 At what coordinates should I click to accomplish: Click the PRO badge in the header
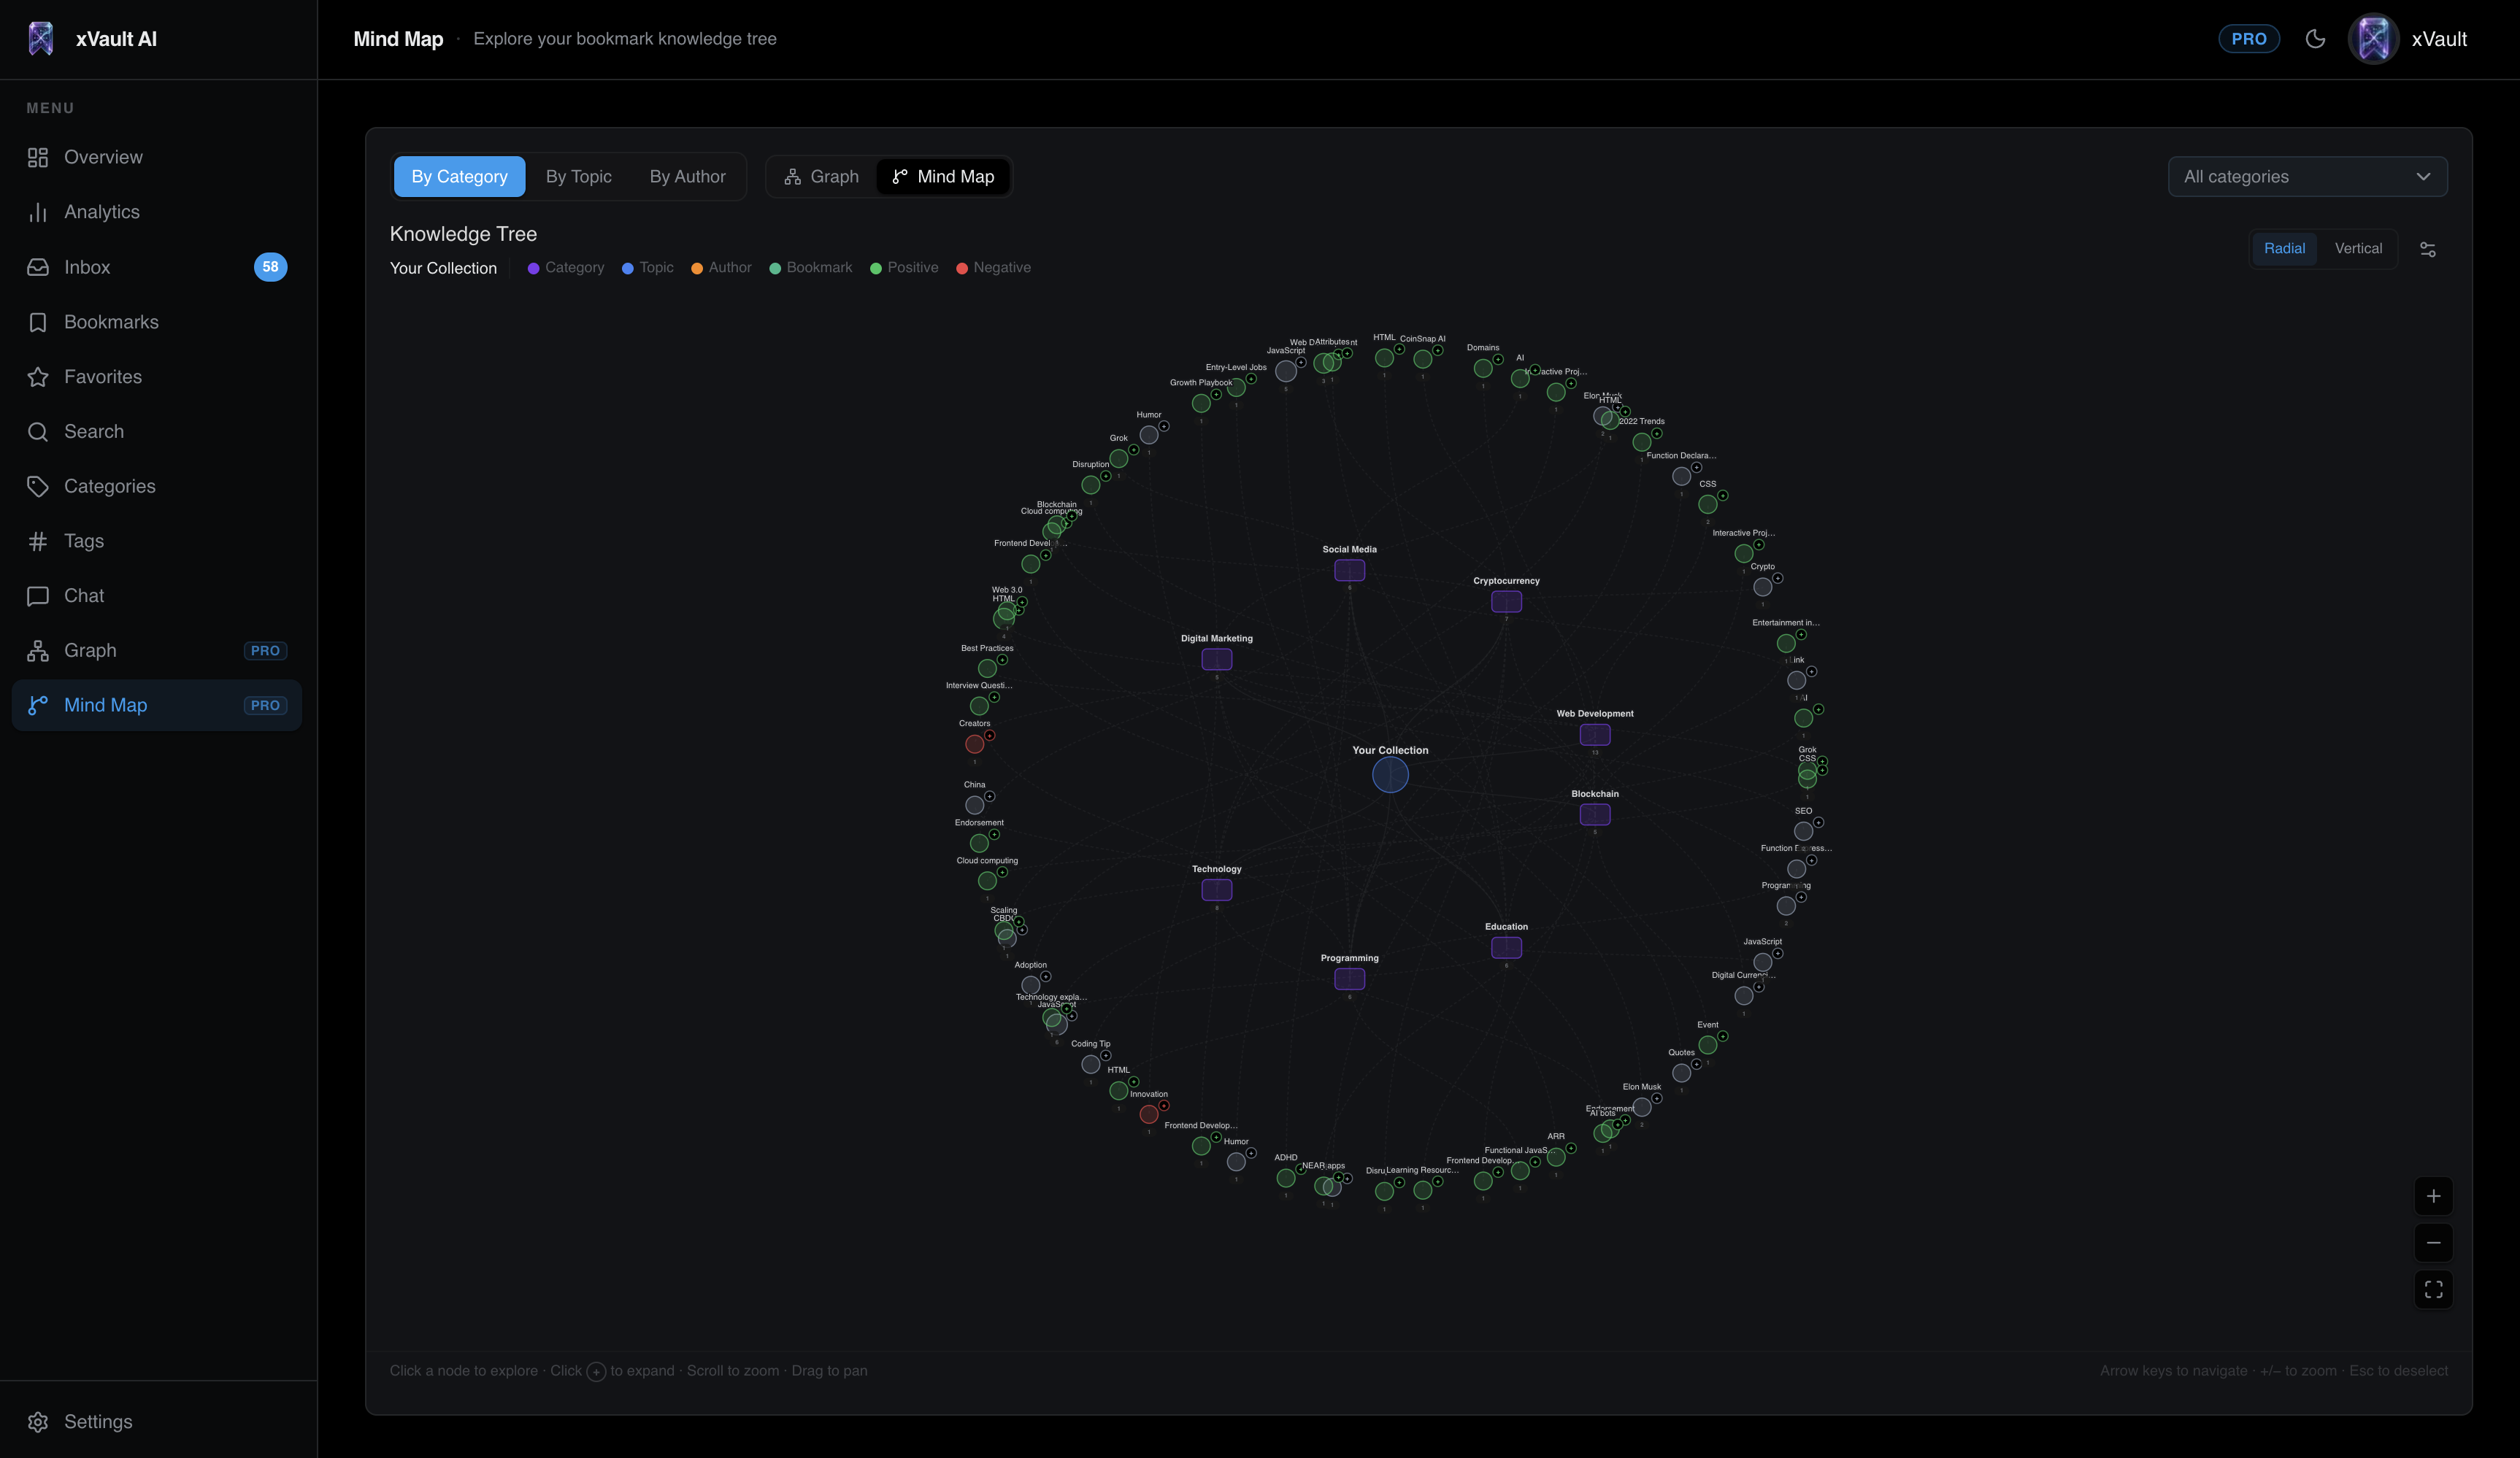(x=2248, y=38)
